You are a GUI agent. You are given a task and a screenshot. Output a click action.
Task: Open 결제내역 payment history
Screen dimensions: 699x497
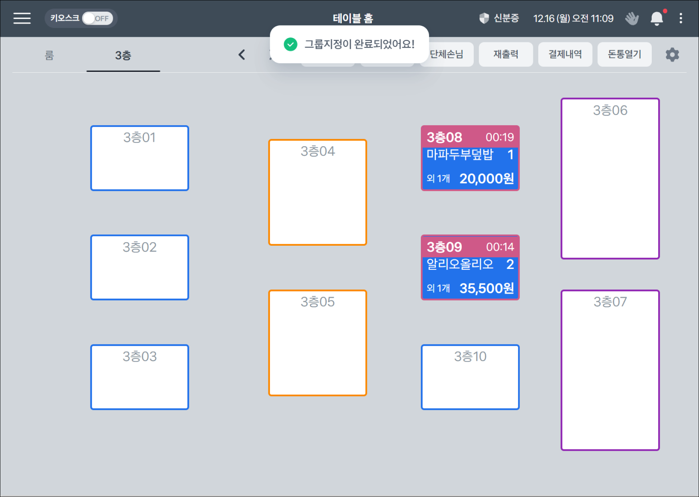(565, 54)
